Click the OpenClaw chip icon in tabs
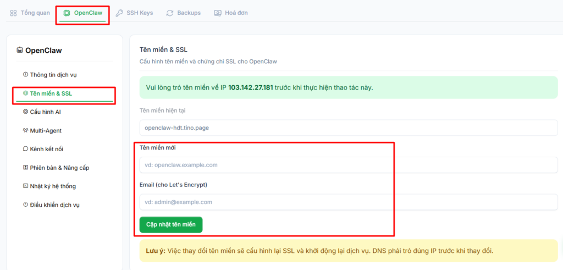 click(x=67, y=13)
